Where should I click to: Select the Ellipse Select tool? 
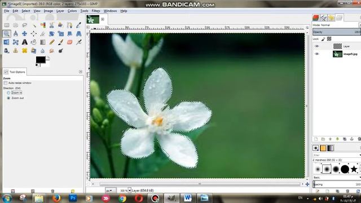point(15,25)
